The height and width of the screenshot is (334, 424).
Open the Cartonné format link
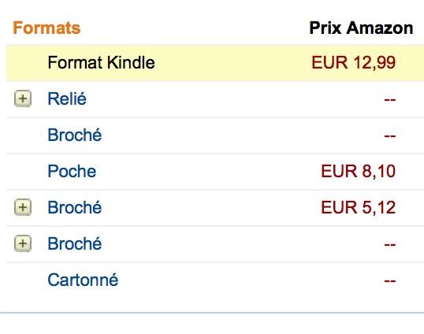click(x=83, y=280)
